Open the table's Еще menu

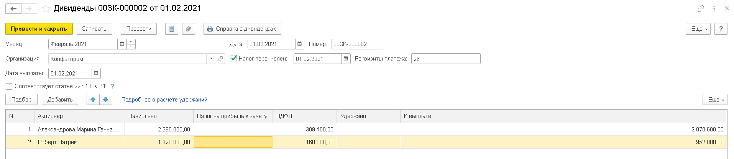click(715, 100)
